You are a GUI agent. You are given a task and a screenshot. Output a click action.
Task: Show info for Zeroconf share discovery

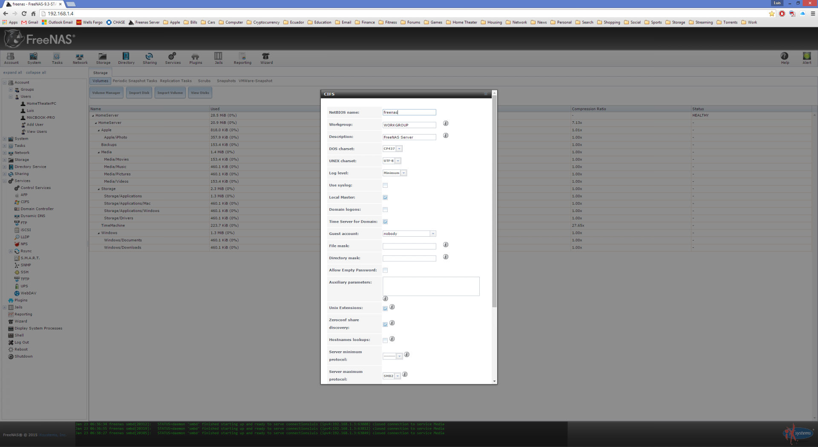point(392,323)
